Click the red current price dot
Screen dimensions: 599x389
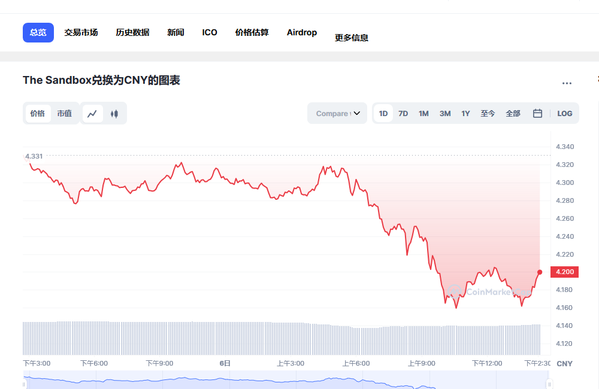click(540, 272)
